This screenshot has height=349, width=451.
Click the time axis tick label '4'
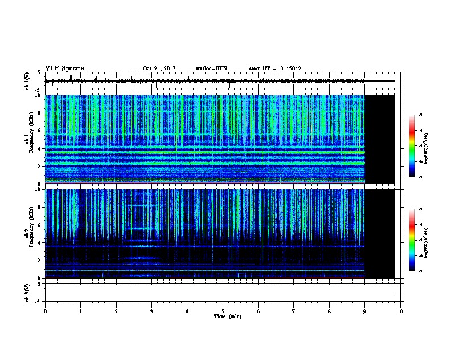coord(187,311)
